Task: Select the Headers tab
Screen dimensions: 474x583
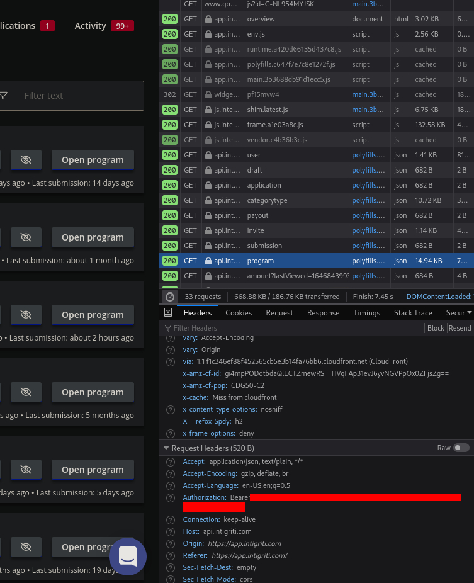Action: [198, 313]
